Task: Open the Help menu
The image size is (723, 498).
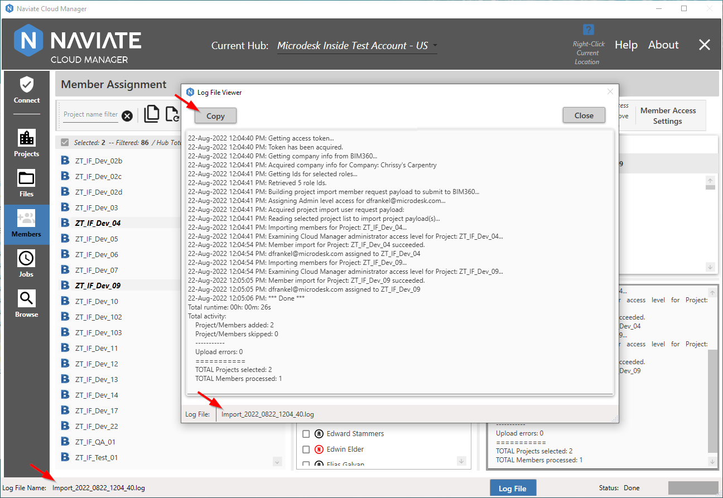Action: click(x=626, y=45)
